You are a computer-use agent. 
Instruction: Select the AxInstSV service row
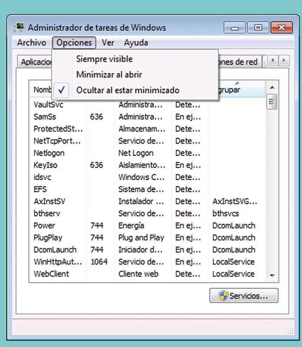tap(148, 201)
